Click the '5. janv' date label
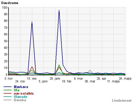 [43, 81]
